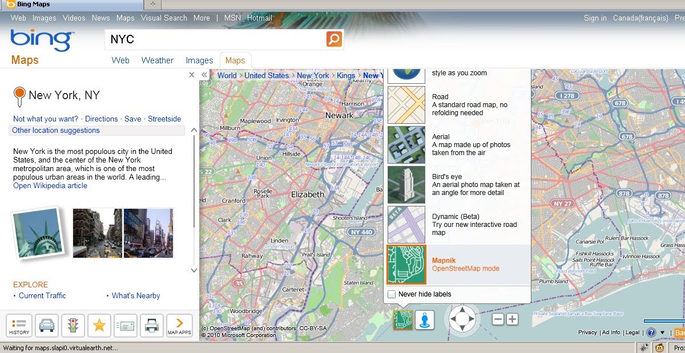This screenshot has height=353, width=685.
Task: Open the Wikipedia article link
Action: coord(50,185)
